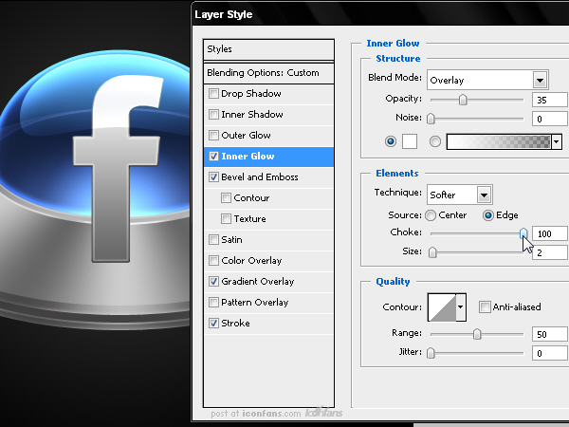Open the Quality Contour thumbnail editor
Screen dimensions: 569x427
pyautogui.click(x=442, y=307)
